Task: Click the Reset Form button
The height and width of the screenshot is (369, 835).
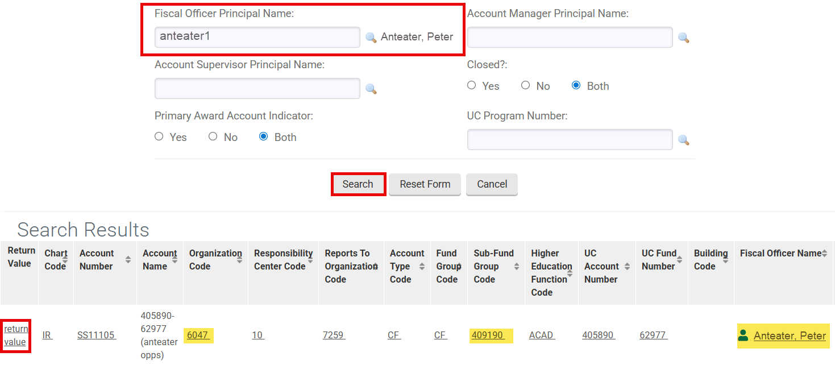Action: [x=425, y=184]
